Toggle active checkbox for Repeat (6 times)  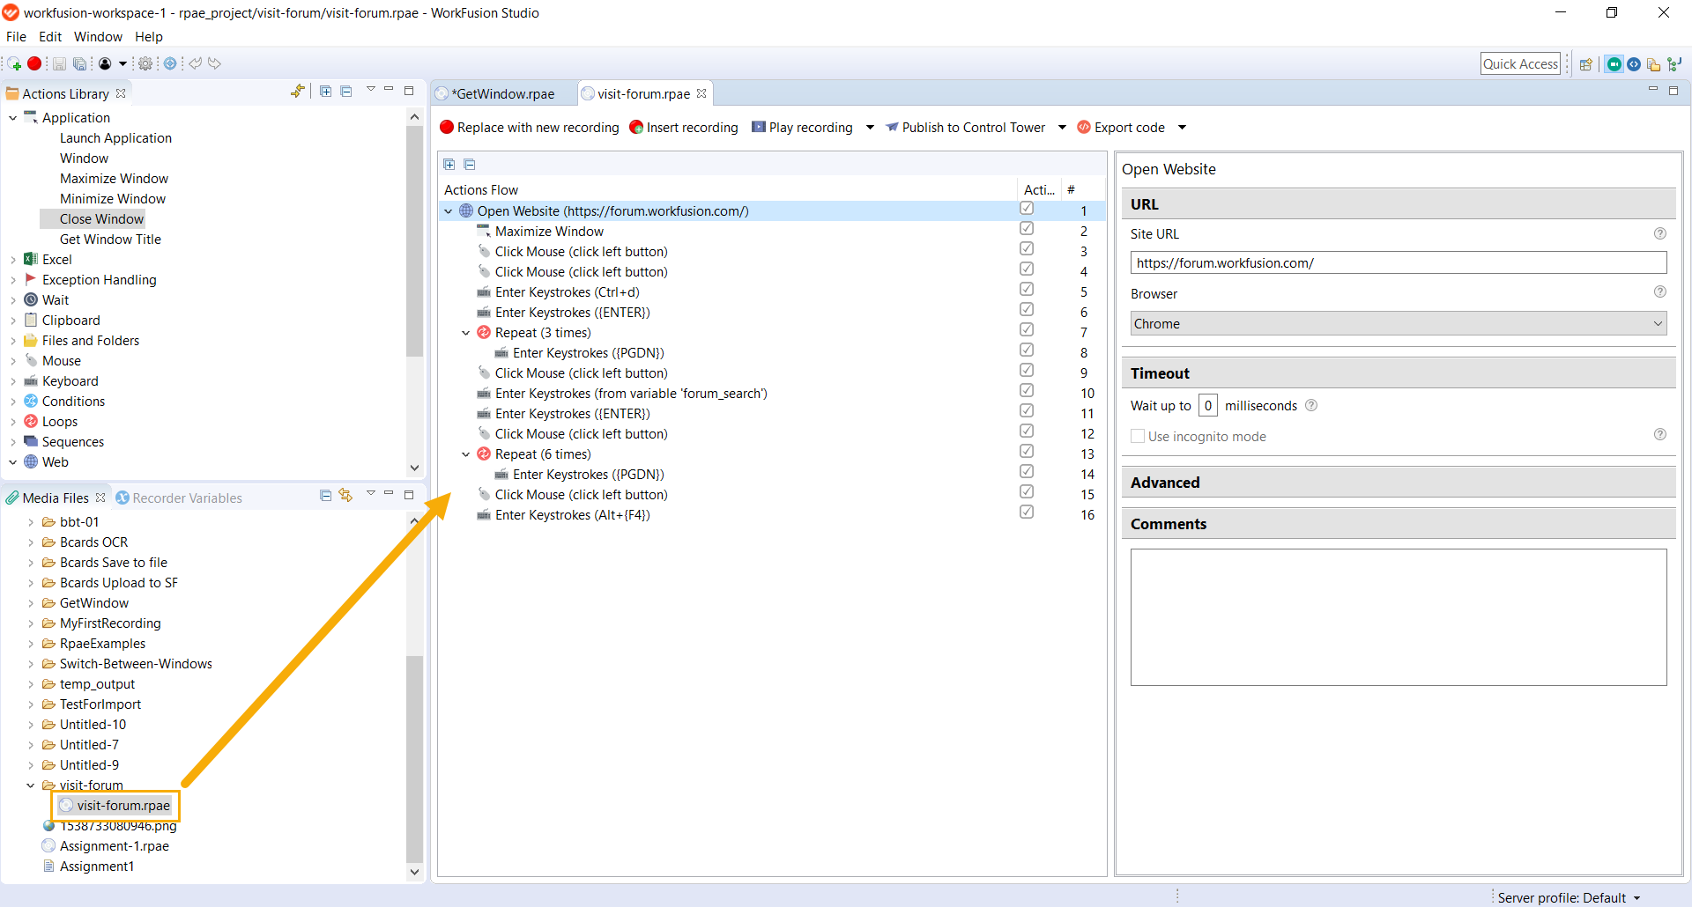(x=1027, y=452)
